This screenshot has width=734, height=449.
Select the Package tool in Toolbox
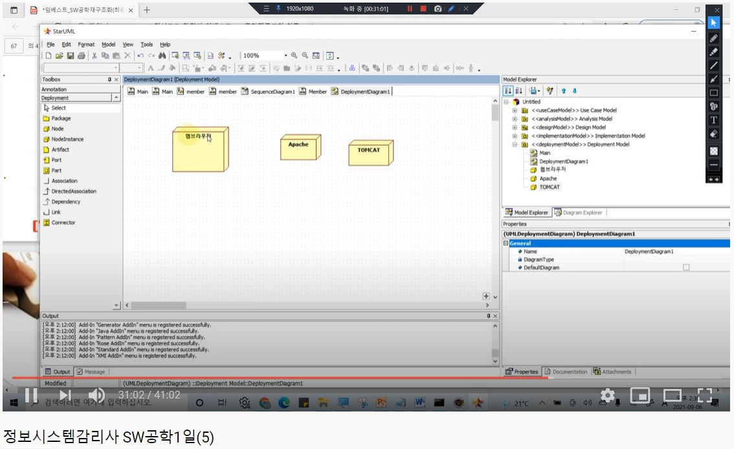tap(57, 118)
